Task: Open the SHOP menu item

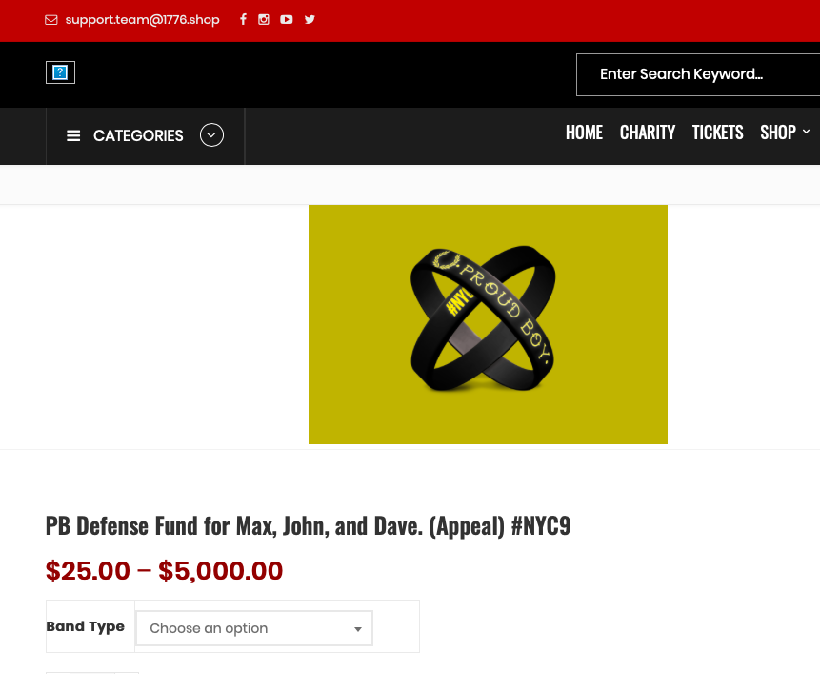Action: pyautogui.click(x=778, y=133)
